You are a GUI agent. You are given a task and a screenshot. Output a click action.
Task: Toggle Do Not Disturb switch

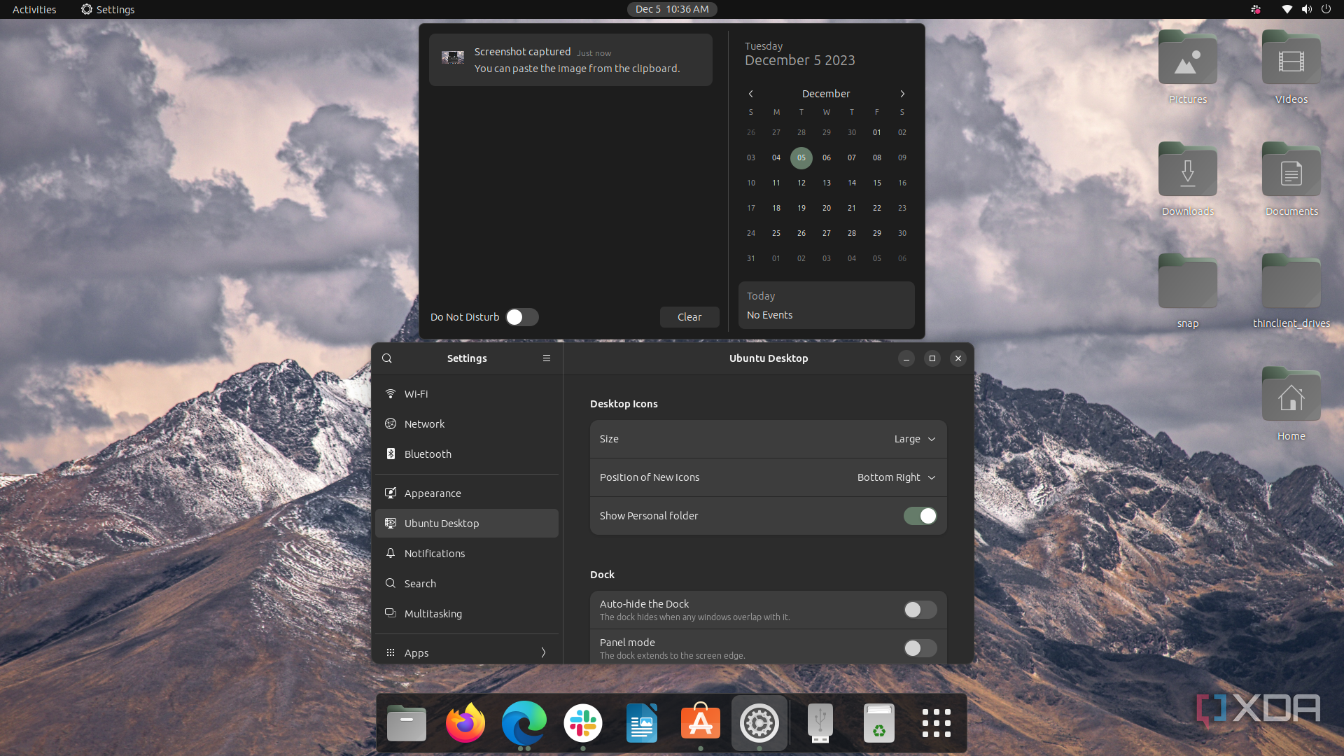(x=522, y=317)
